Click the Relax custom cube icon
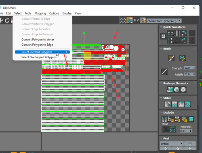Screen dimensions: 202x153 183,90
